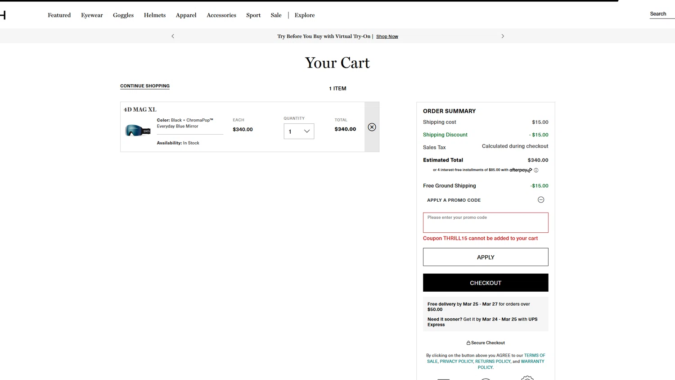The height and width of the screenshot is (380, 675).
Task: Open the Returns Policy link
Action: 493,361
